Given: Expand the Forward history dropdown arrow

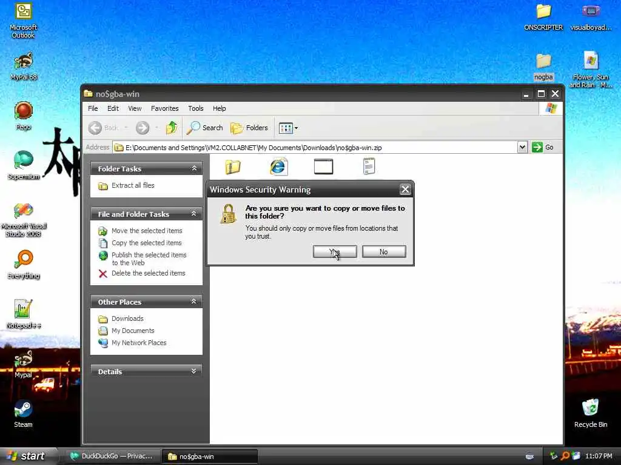Looking at the screenshot, I should (157, 128).
